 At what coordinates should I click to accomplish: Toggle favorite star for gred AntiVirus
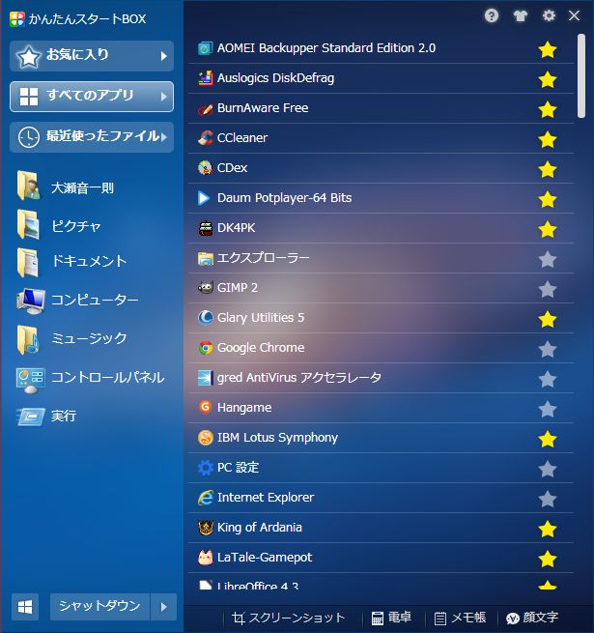(x=548, y=379)
